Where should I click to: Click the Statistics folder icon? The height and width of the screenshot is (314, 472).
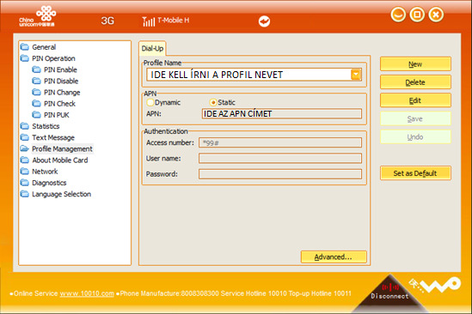25,126
